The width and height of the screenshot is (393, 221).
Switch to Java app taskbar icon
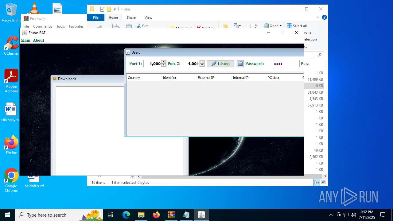pos(201,215)
